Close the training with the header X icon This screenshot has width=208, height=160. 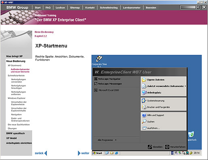[x=204, y=7]
